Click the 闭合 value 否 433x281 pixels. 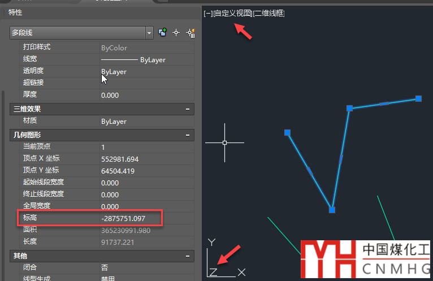[x=105, y=267]
